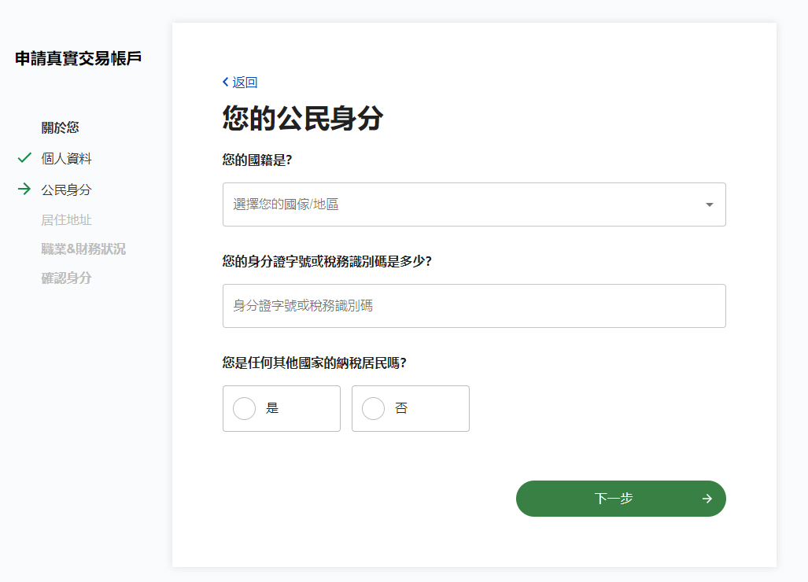808x582 pixels.
Task: Click the dropdown arrow in the nationality field
Action: tap(710, 205)
